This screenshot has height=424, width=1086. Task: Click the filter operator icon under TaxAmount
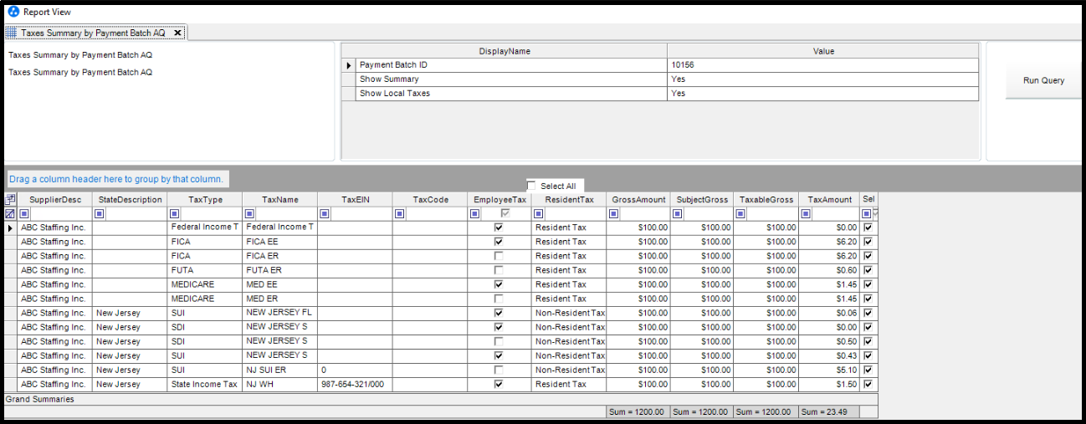tap(805, 214)
